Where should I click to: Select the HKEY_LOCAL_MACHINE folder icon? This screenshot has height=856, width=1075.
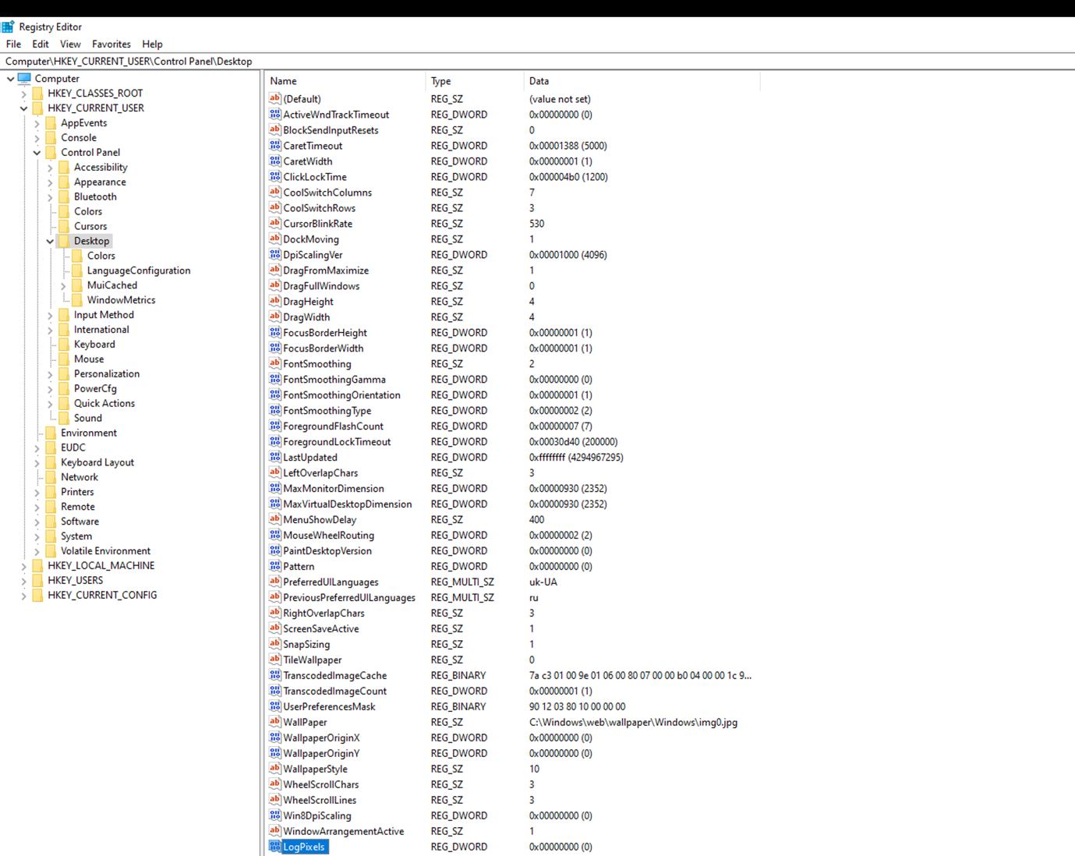37,566
